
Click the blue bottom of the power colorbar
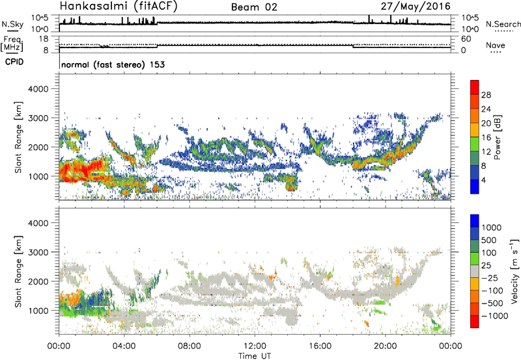[475, 186]
